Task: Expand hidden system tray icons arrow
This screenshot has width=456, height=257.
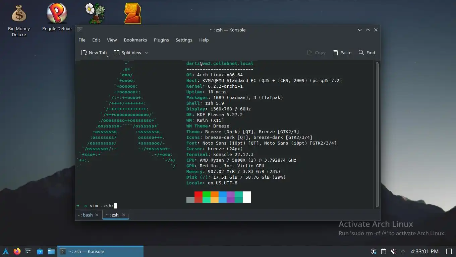Action: 403,251
